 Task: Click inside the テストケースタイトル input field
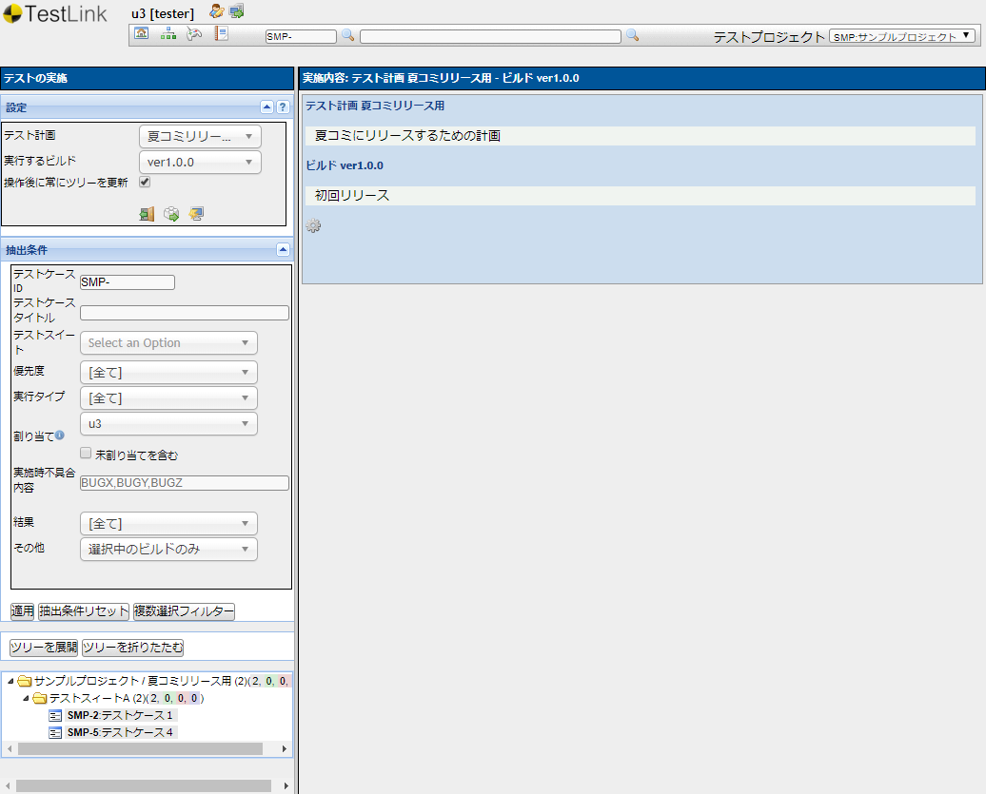click(184, 312)
